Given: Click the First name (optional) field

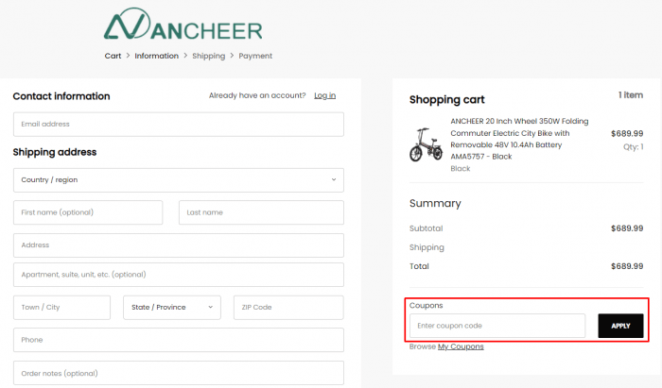Looking at the screenshot, I should (88, 212).
